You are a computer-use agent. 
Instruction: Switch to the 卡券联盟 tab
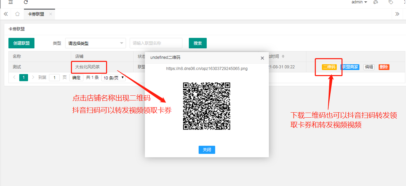36,14
